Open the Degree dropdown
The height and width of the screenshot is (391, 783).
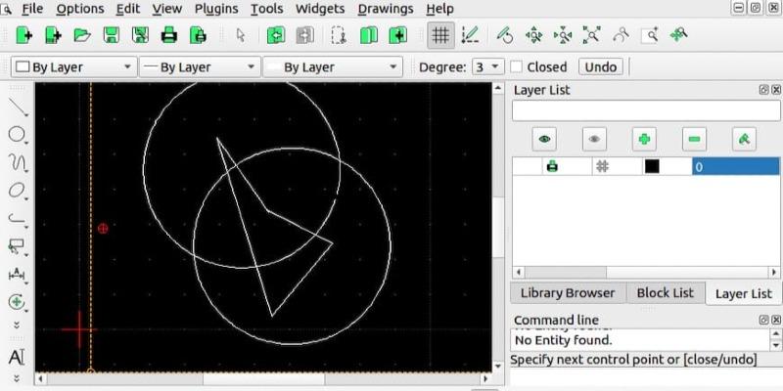(x=486, y=67)
